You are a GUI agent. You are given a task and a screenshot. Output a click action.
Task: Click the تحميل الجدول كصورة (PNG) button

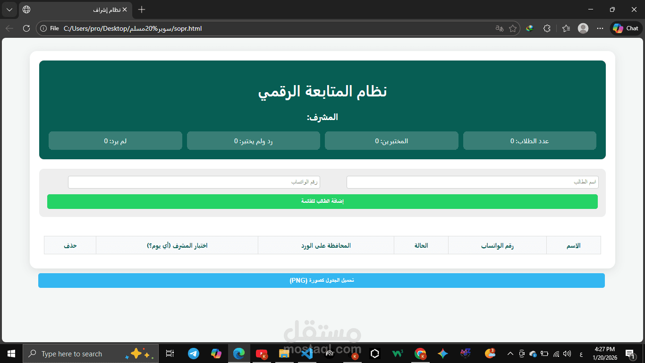tap(322, 280)
